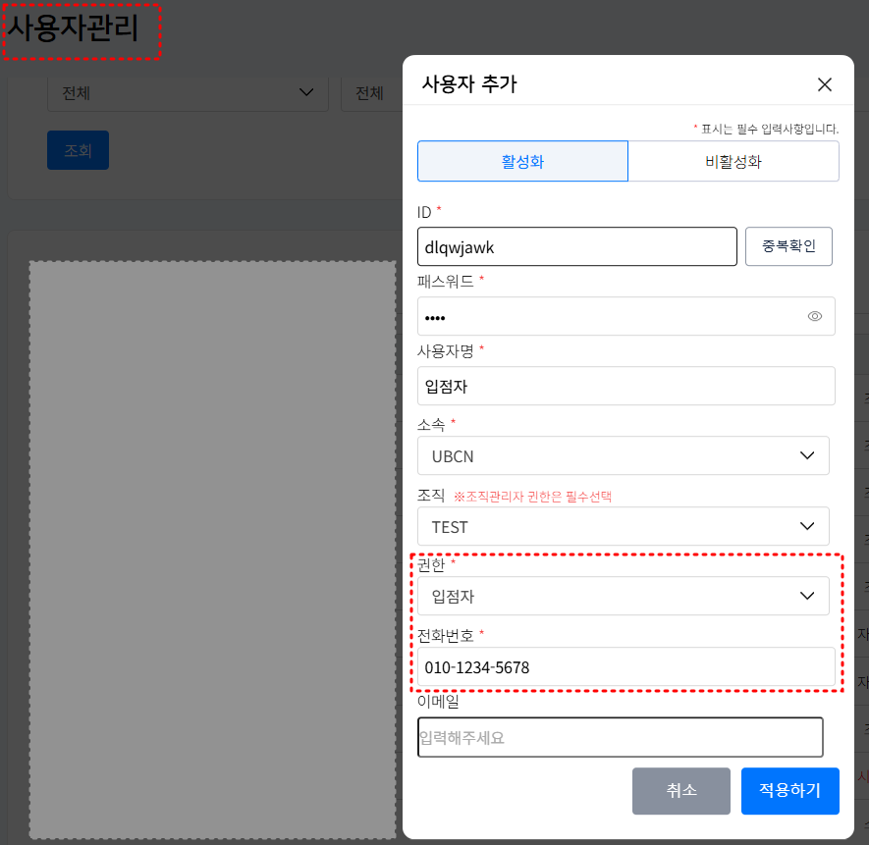869x845 pixels.
Task: Close the 사용자 추가 dialog
Action: tap(825, 84)
